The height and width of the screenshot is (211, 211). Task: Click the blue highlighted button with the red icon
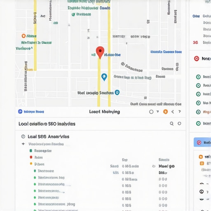(x=202, y=142)
